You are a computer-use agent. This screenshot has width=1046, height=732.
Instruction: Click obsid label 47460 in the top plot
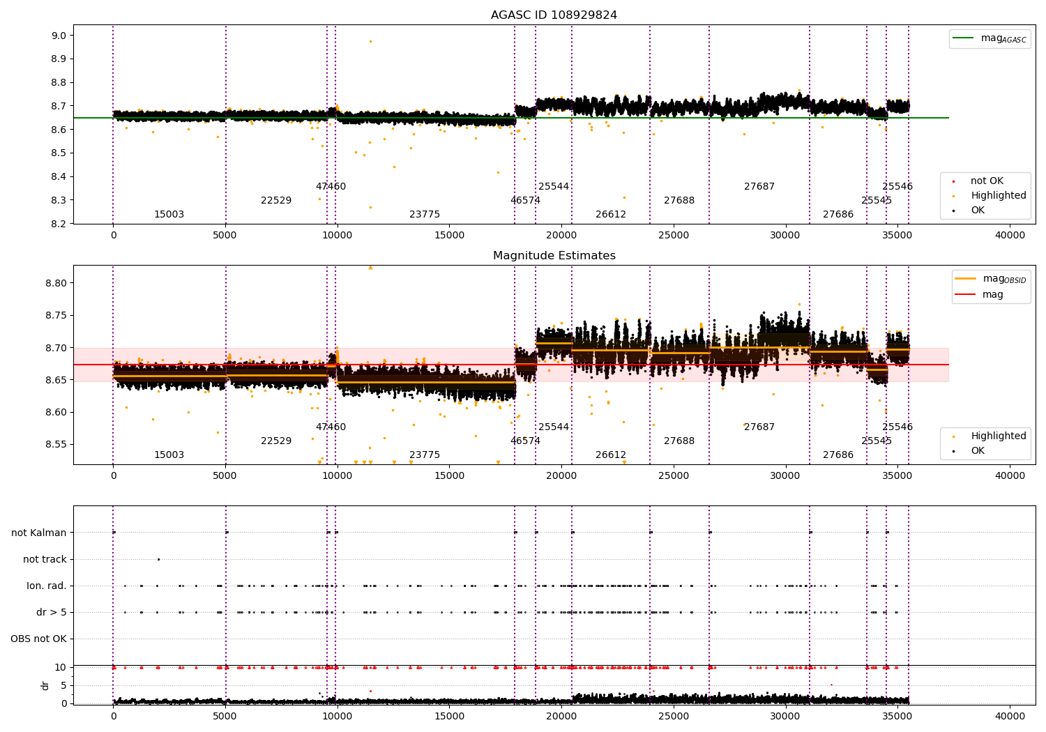pyautogui.click(x=331, y=187)
